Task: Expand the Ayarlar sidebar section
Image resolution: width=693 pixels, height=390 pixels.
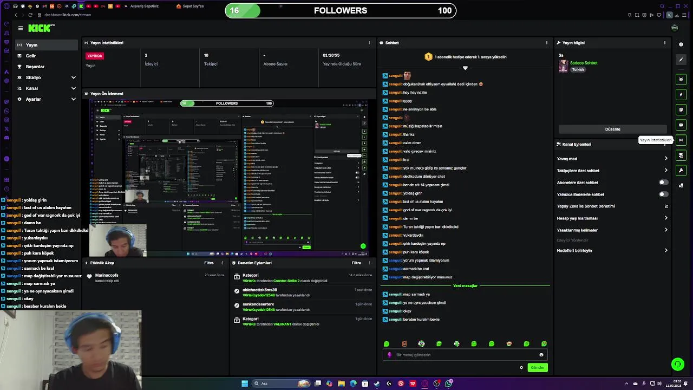Action: (47, 99)
